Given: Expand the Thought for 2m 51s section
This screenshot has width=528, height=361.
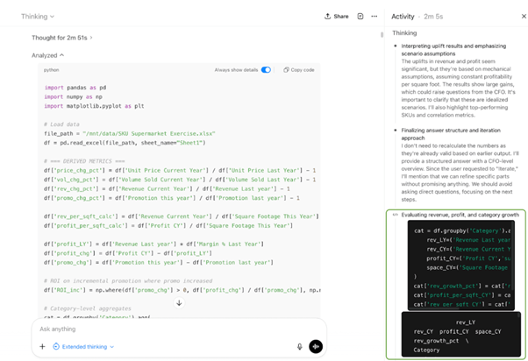Looking at the screenshot, I should pos(61,38).
